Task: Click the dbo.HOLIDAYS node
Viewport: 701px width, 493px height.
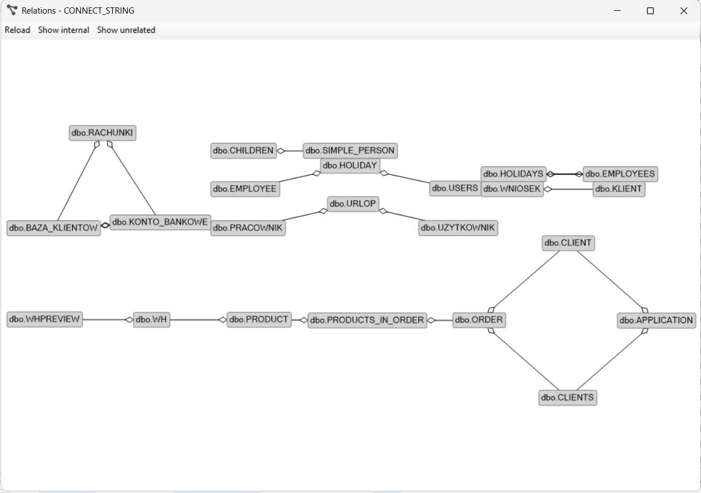Action: coord(514,174)
